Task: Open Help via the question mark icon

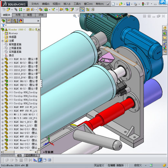Action: pos(148,4)
